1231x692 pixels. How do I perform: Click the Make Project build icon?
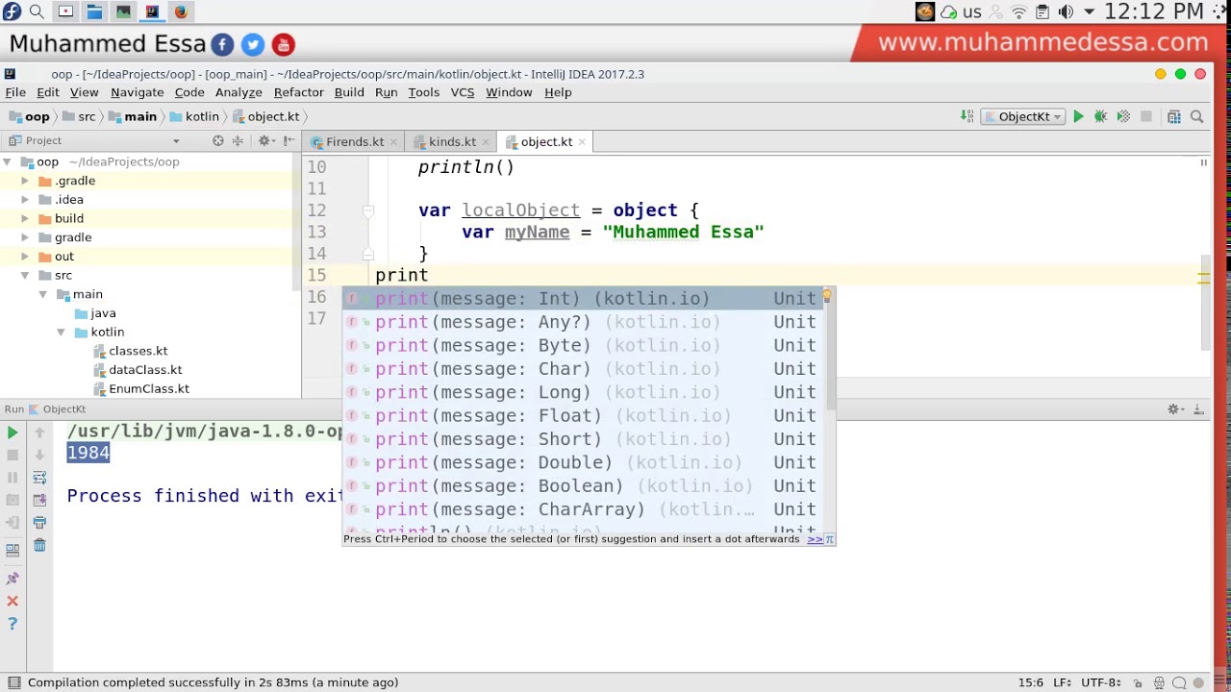[967, 116]
